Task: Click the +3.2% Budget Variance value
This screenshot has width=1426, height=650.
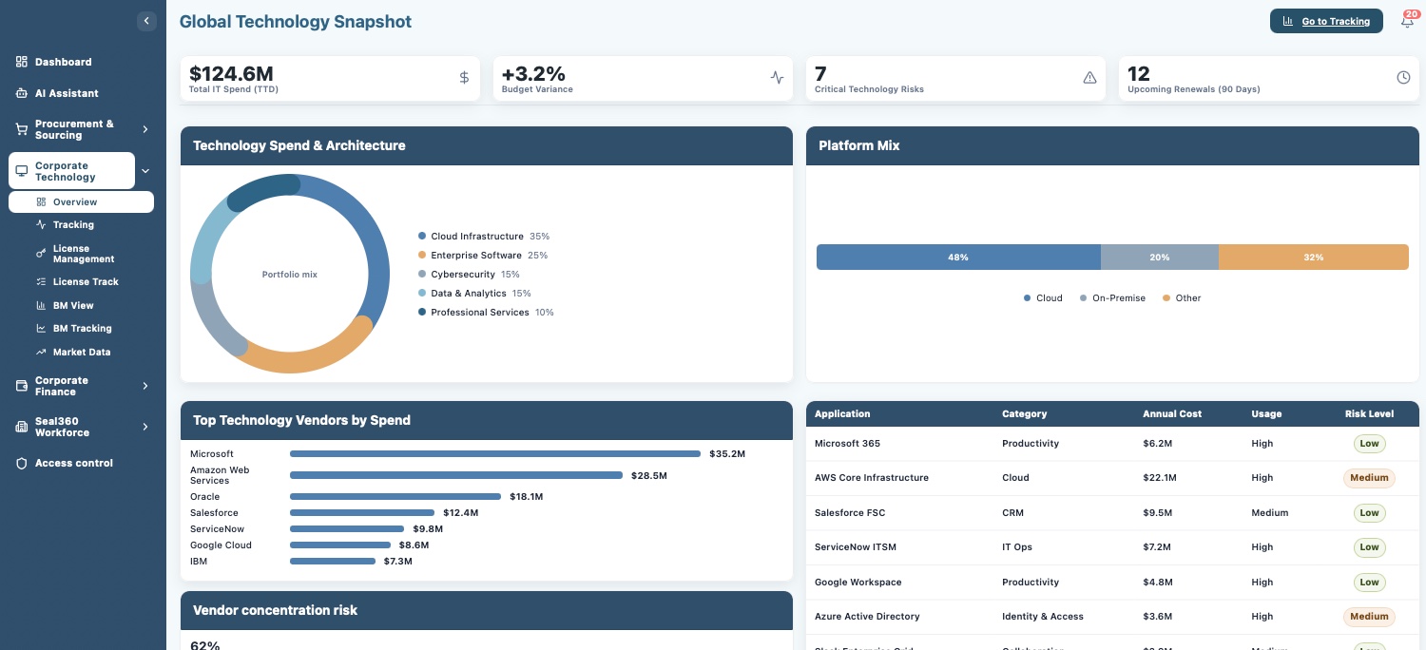Action: [x=533, y=74]
